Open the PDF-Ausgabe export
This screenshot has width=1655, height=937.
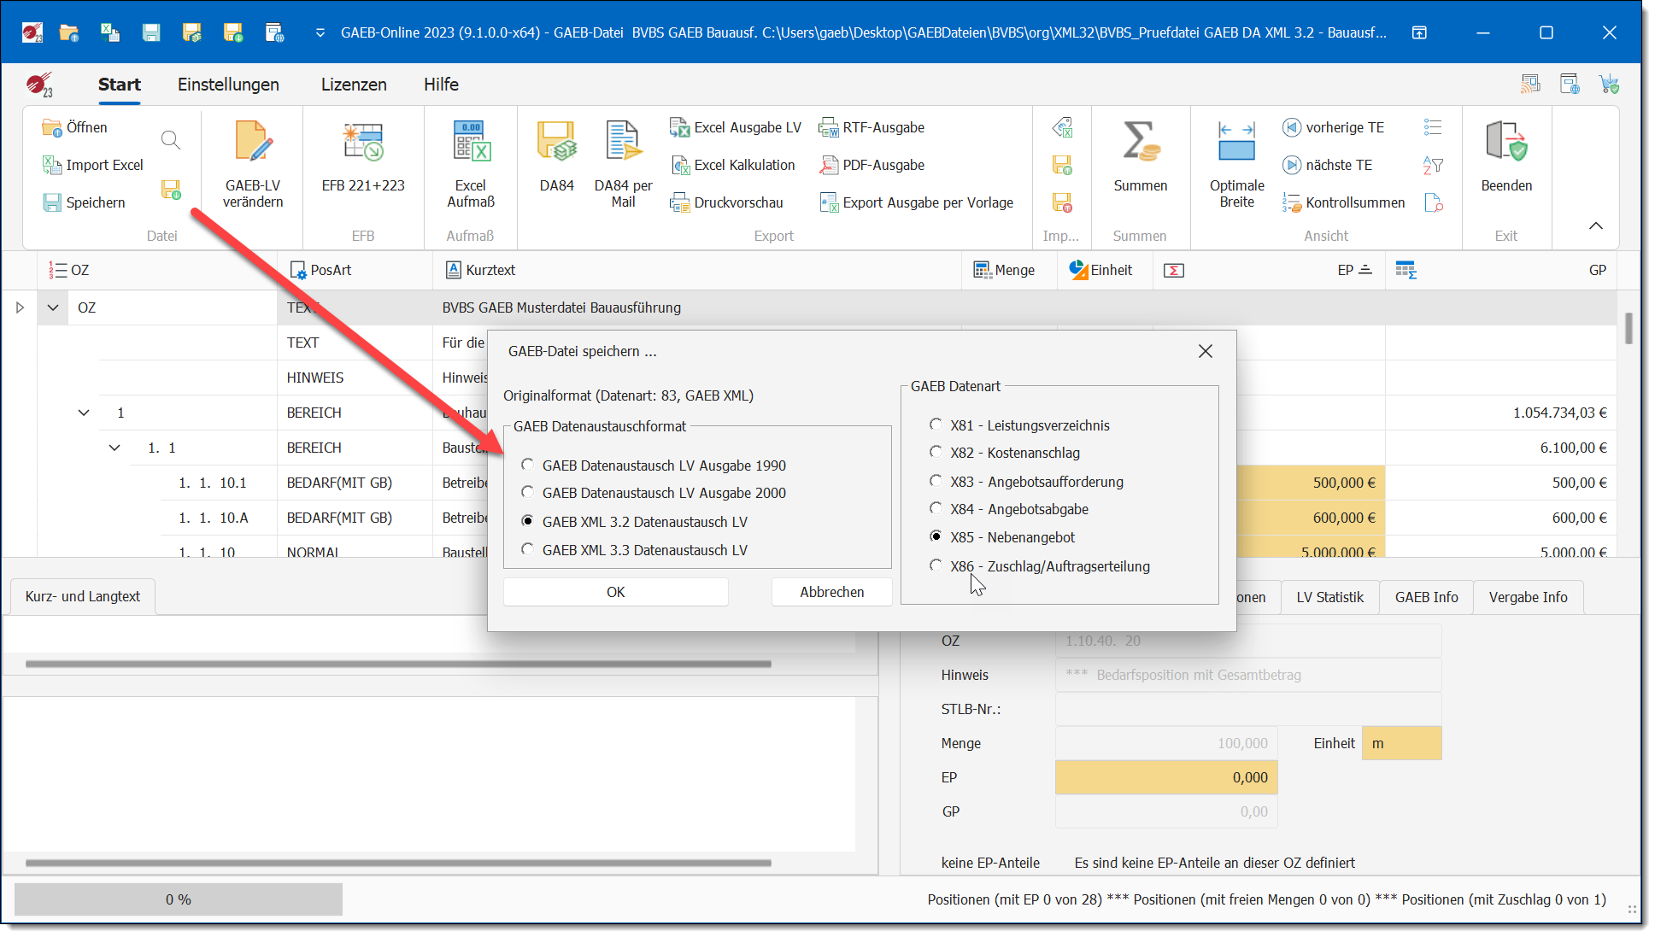pyautogui.click(x=883, y=165)
